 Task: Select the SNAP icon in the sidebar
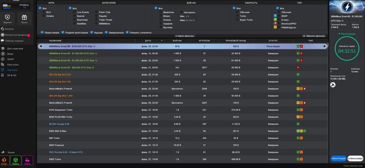[x=3, y=59]
